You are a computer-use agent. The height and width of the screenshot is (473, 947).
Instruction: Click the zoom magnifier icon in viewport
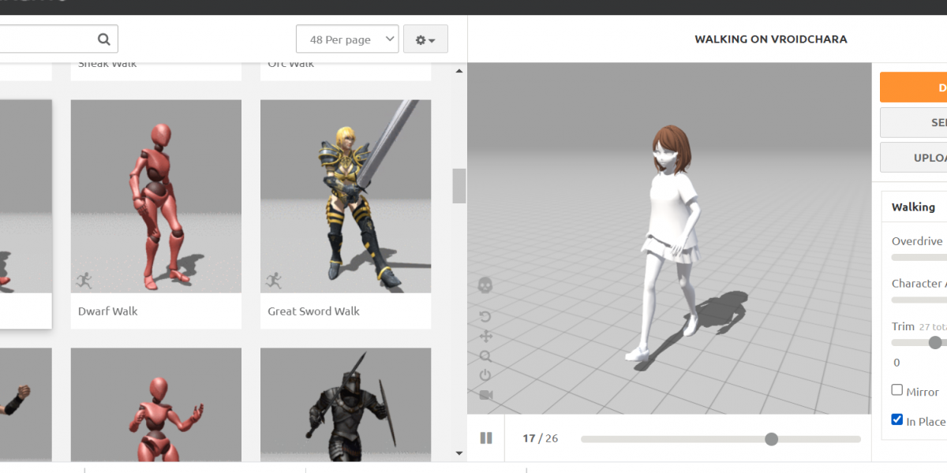485,356
